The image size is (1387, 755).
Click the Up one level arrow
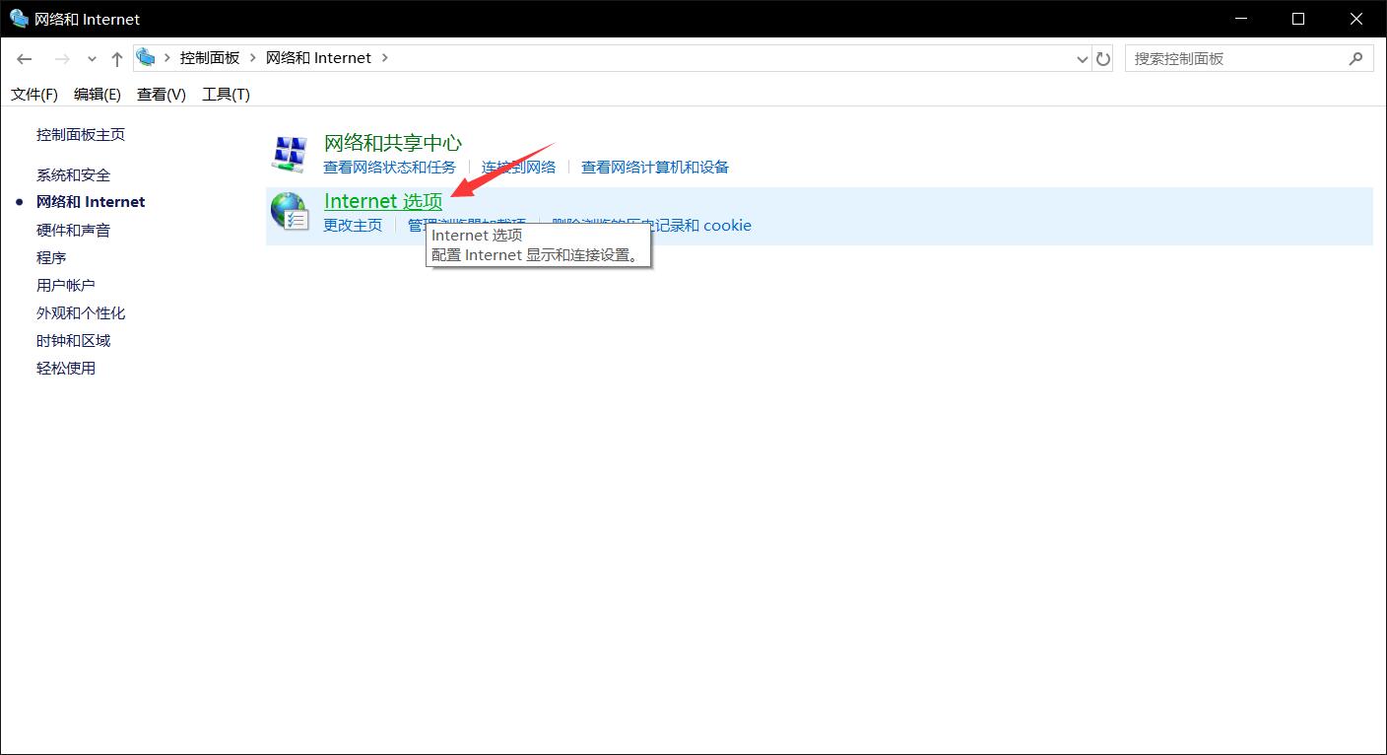click(x=116, y=59)
